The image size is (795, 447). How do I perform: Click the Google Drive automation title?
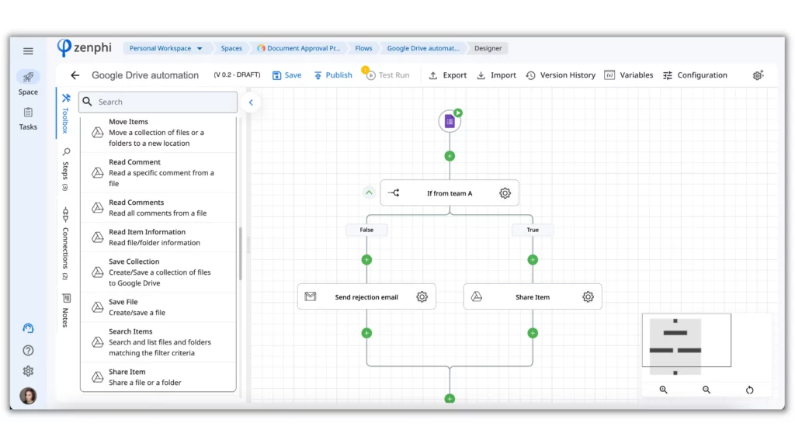[145, 75]
